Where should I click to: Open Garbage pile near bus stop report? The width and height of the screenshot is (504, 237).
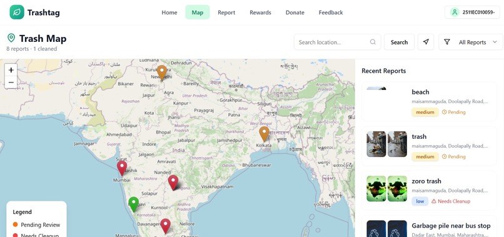click(x=451, y=226)
